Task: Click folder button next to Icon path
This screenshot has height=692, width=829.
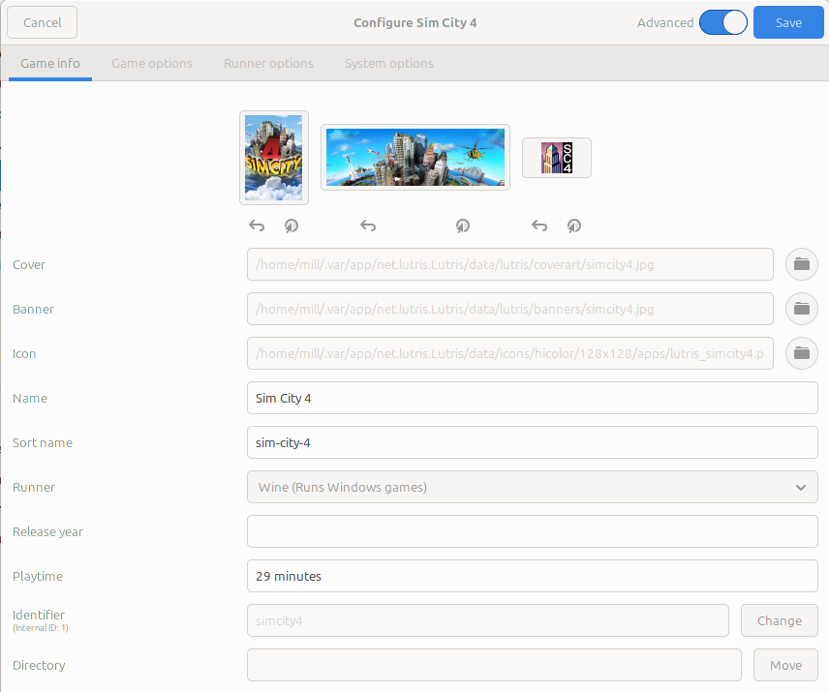Action: pos(801,353)
